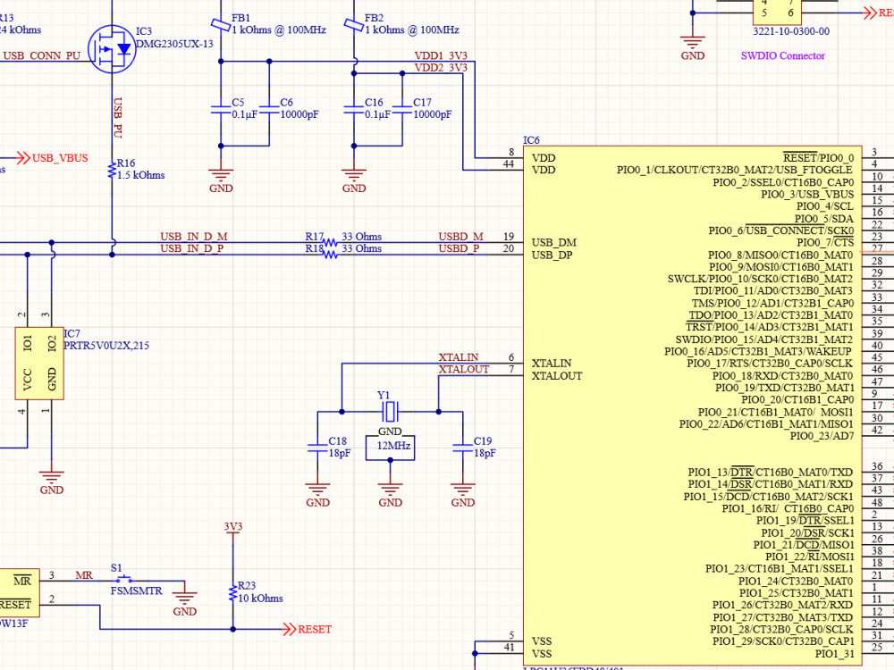The width and height of the screenshot is (894, 670).
Task: Click the 10 kOhms value of R23
Action: coord(260,599)
